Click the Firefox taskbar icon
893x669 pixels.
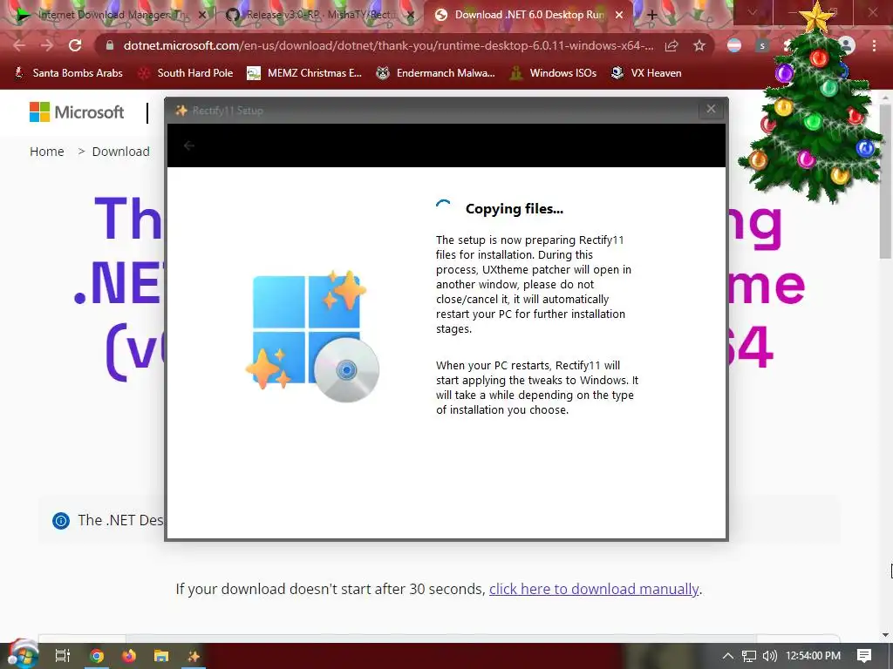129,657
